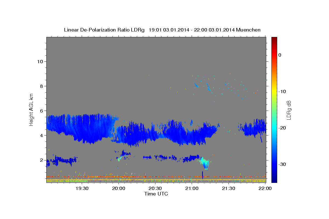This screenshot has width=329, height=219.
Task: Click the '4' height axis label
Action: 41,135
